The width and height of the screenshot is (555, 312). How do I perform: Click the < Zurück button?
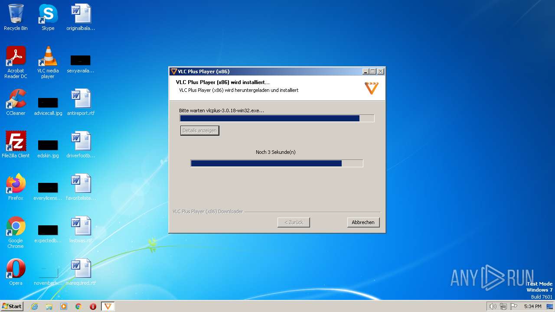(294, 222)
